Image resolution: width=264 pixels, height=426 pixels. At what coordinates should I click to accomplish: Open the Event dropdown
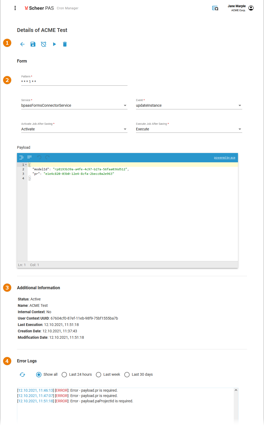pos(189,106)
